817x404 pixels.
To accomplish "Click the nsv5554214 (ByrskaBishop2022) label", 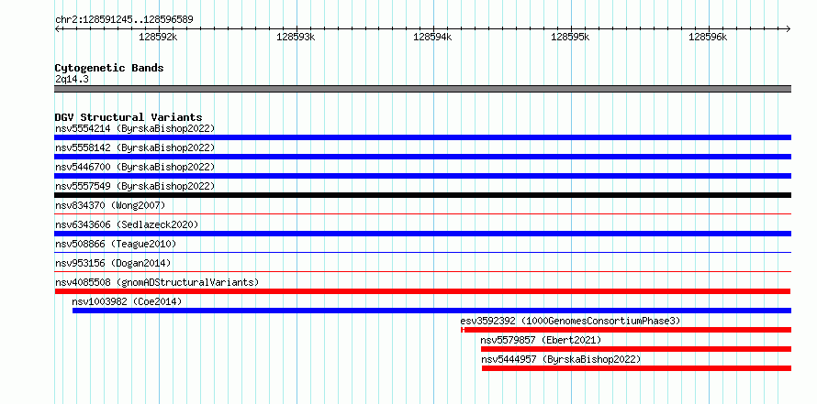I will click(135, 128).
